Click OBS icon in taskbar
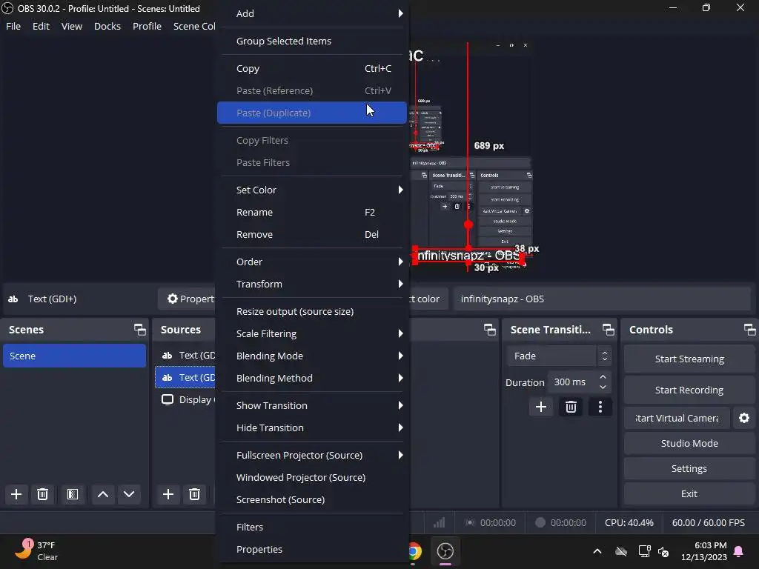Screen dimensions: 759x569 tap(445, 551)
